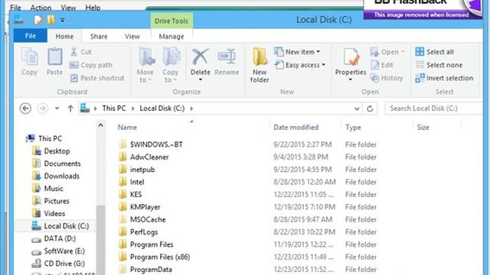The width and height of the screenshot is (490, 275).
Task: Select the ProgramData folder
Action: (x=151, y=270)
